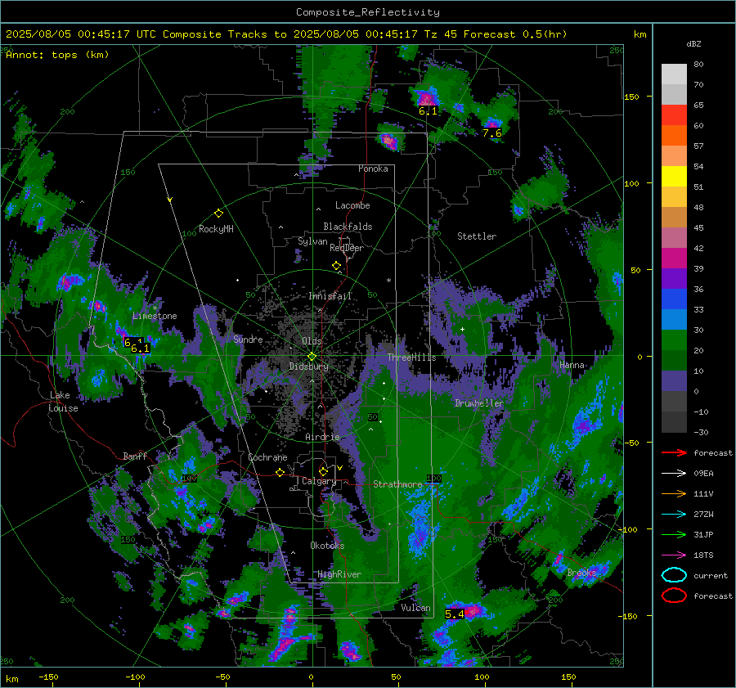Click the yellow radar-site diamond between Olds and Didsbury
Viewport: 736px width, 688px height.
[312, 357]
